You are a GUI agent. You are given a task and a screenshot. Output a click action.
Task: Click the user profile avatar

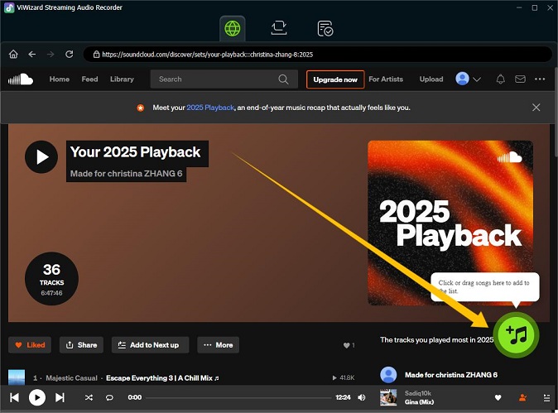[x=462, y=79]
